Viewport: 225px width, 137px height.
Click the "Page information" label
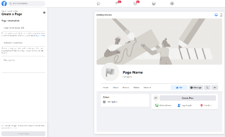(10, 21)
